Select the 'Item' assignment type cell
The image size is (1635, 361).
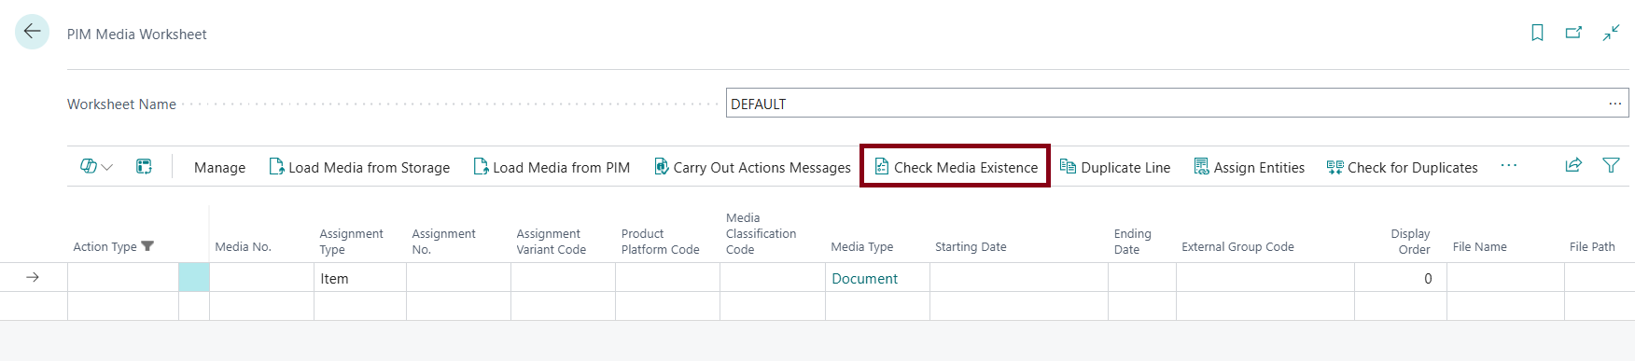click(x=360, y=278)
